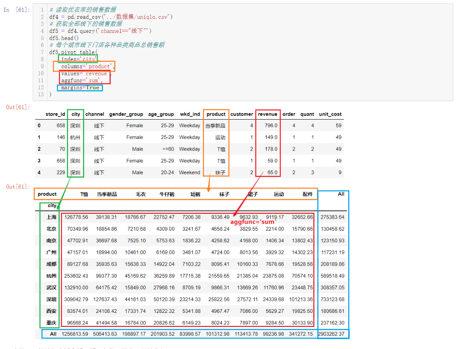
Task: Click the 广州 row label
Action: pyautogui.click(x=51, y=252)
